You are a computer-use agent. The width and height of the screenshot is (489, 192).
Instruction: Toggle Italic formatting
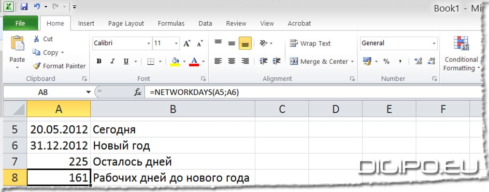(113, 61)
